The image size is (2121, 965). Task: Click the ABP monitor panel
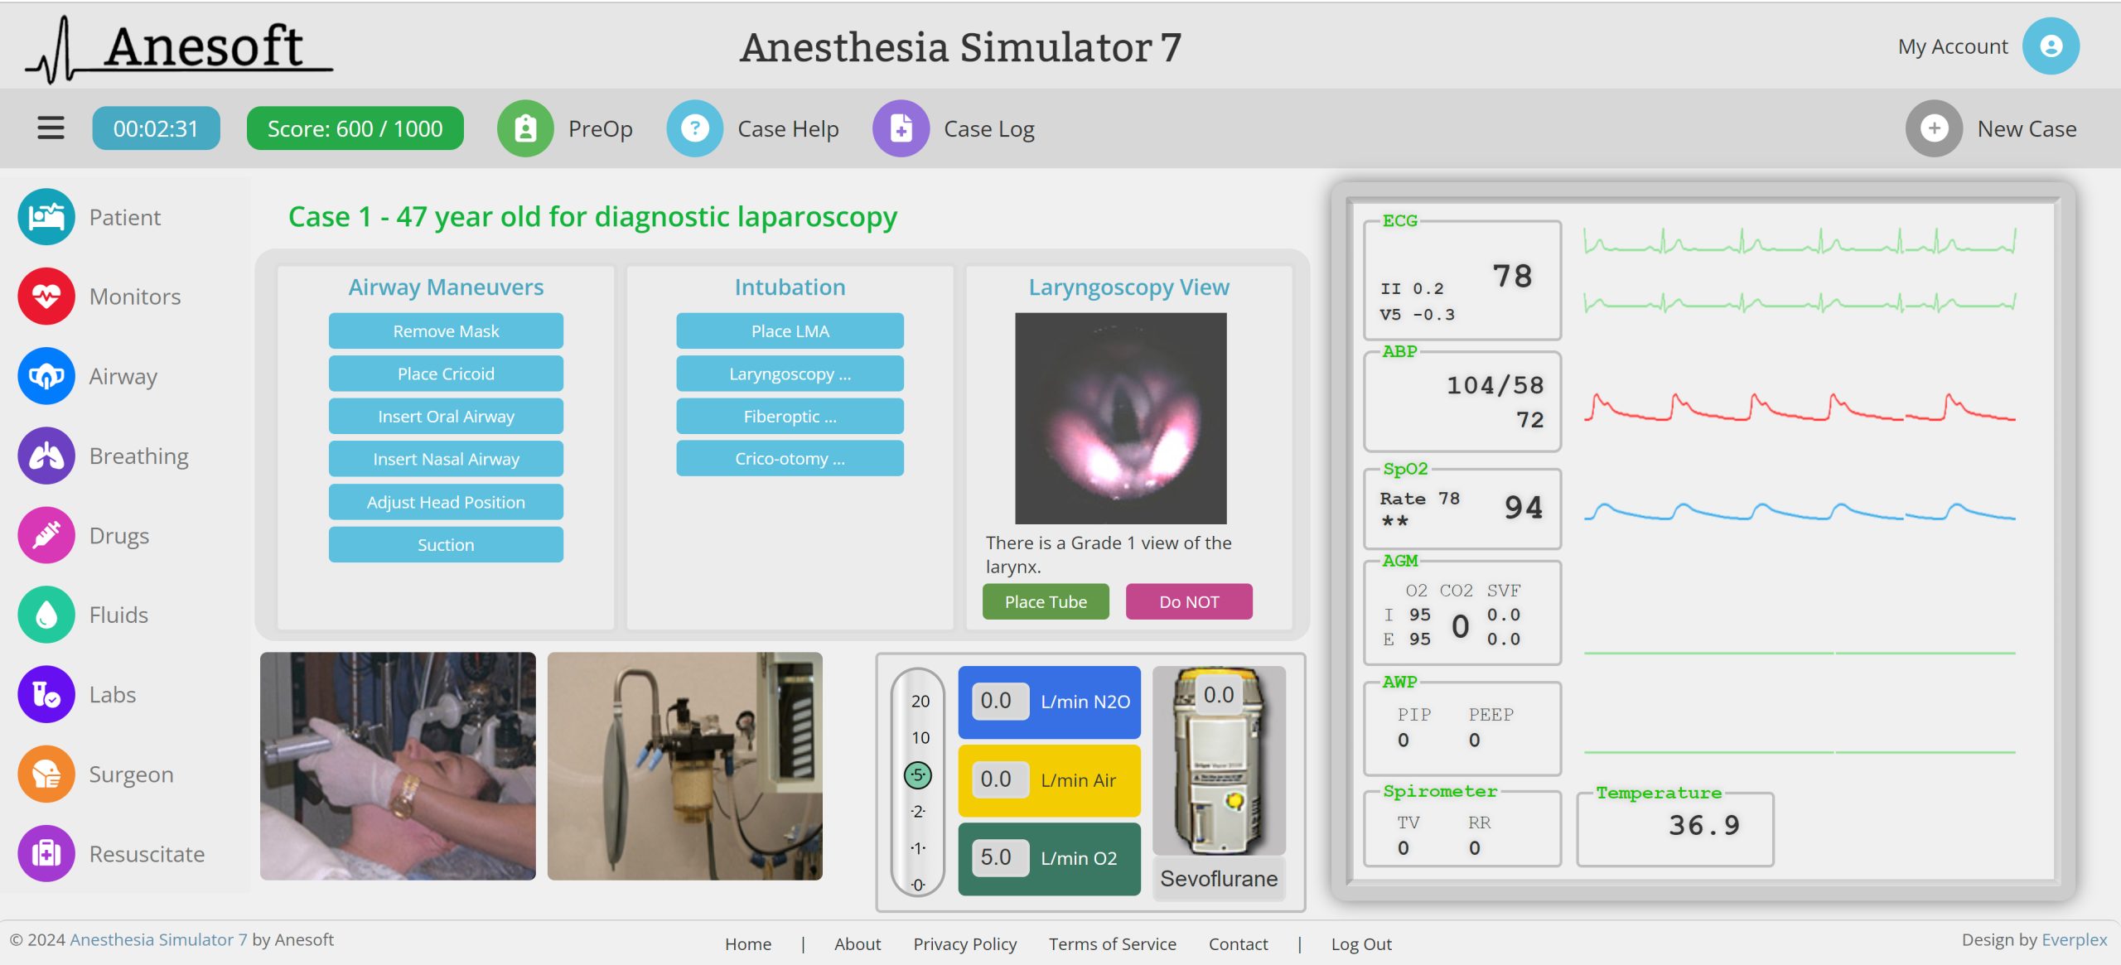tap(1462, 401)
